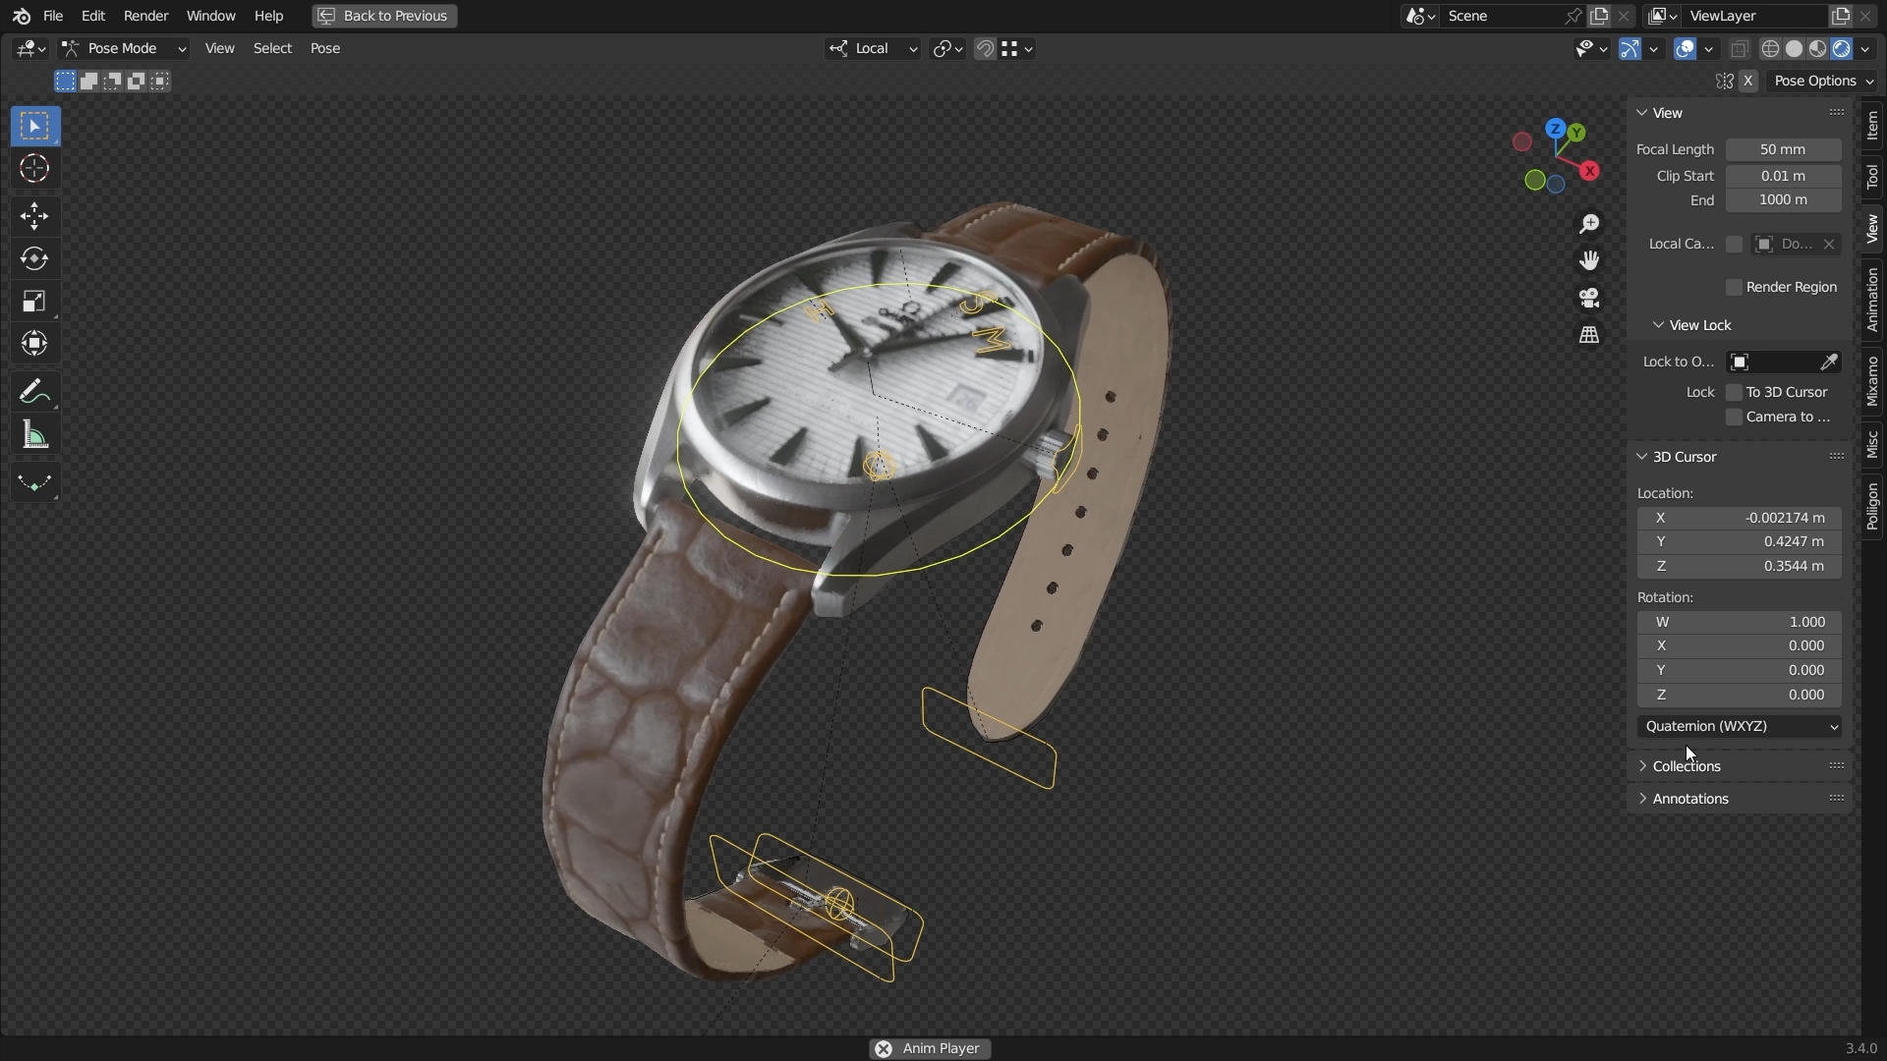1887x1061 pixels.
Task: Enable Camera to View lock checkbox
Action: [x=1734, y=417]
